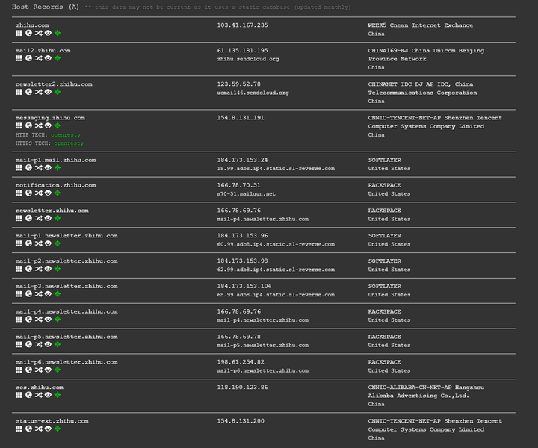Click hostname sos.zhihu.com

40,387
